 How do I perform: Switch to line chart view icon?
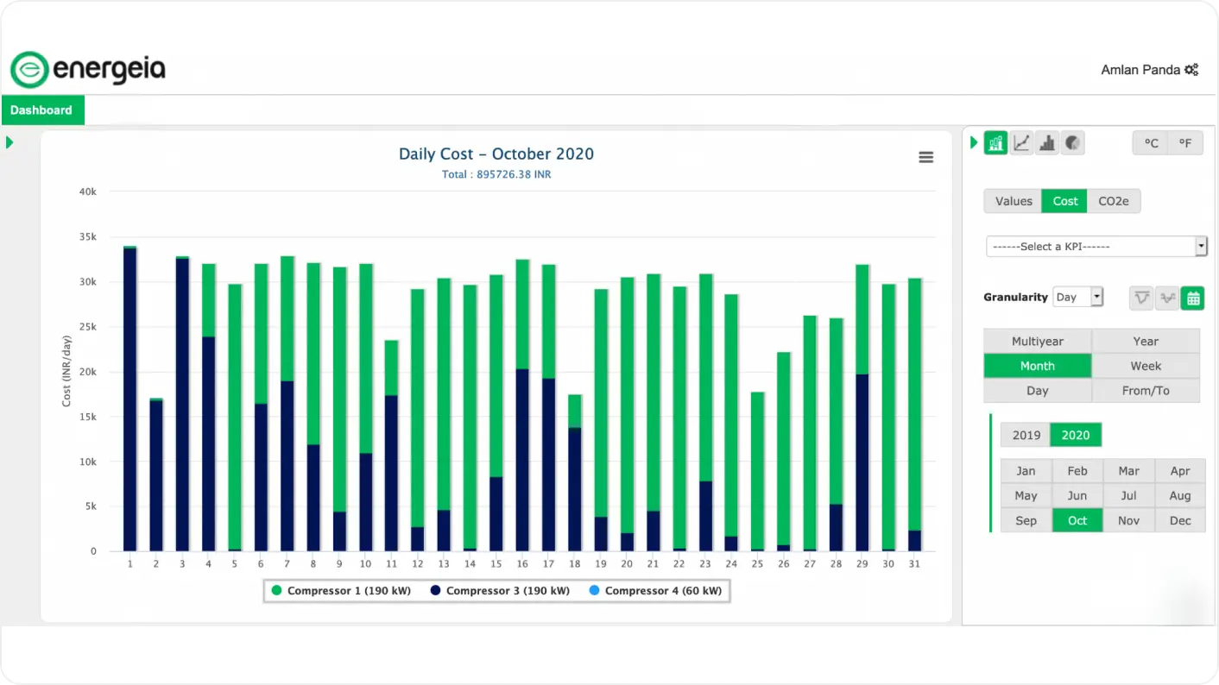click(x=1021, y=143)
